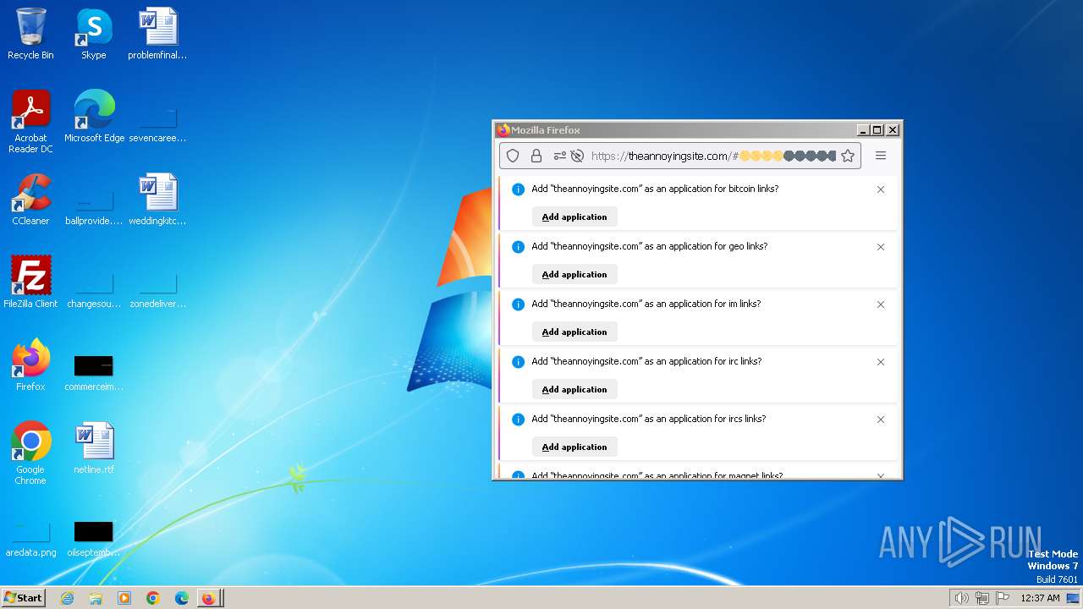This screenshot has height=609, width=1083.
Task: Add application for ircs links
Action: [574, 447]
